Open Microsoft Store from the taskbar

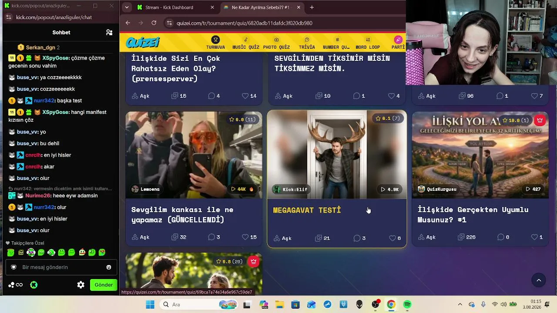[295, 304]
